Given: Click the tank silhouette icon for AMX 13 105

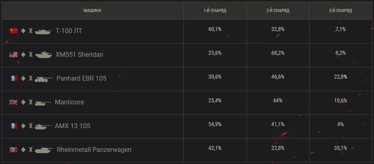Looking at the screenshot, I should [x=43, y=126].
